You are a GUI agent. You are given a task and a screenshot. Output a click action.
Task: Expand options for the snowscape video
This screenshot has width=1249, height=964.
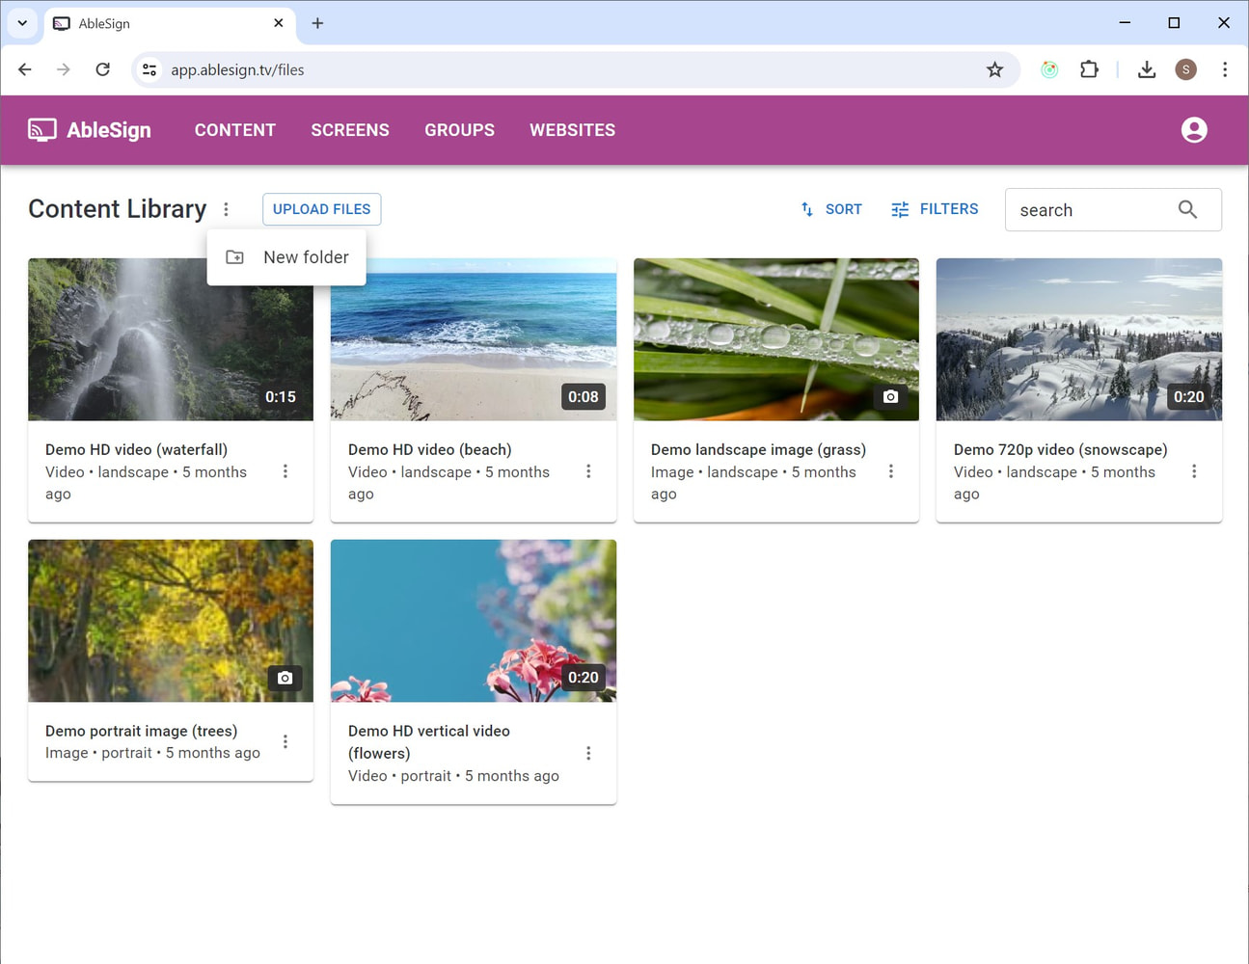coord(1193,471)
